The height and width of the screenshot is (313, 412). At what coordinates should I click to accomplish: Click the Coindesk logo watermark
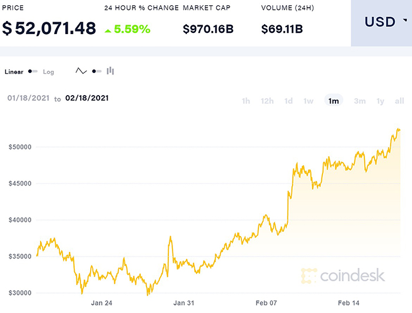point(343,275)
